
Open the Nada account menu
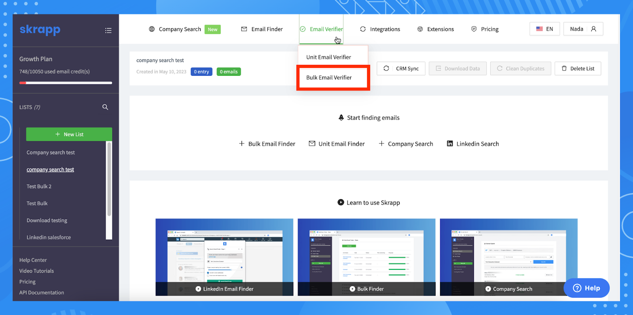[x=583, y=29]
